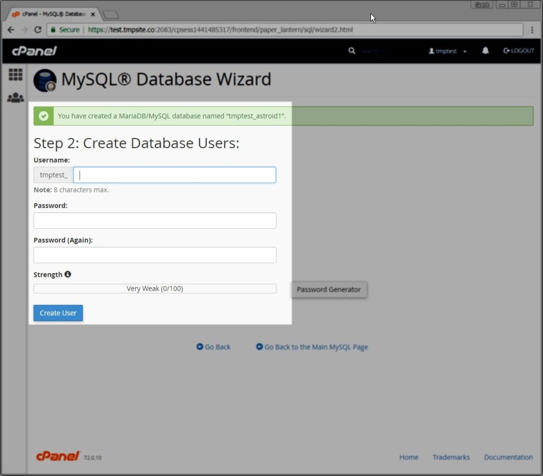Click the '8 characters max' note
The height and width of the screenshot is (476, 543).
point(71,190)
